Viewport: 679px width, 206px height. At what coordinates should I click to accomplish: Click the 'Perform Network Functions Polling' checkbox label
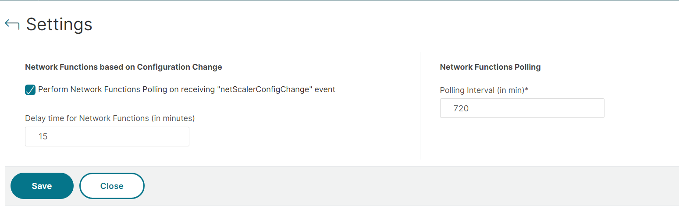187,89
